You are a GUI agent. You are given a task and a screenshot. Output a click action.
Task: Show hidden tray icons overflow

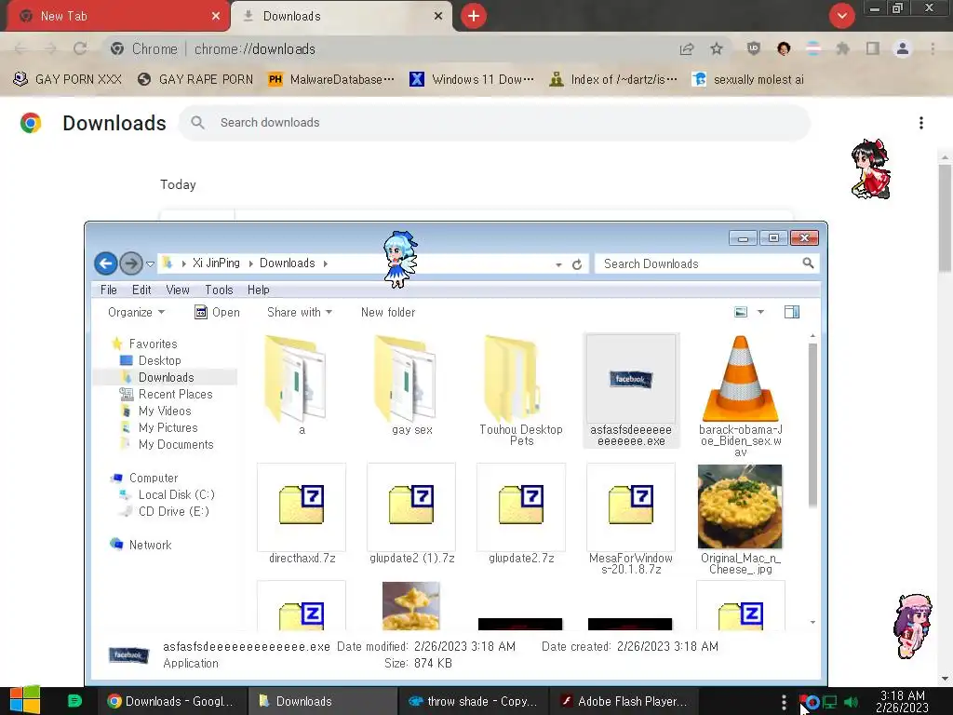point(784,702)
